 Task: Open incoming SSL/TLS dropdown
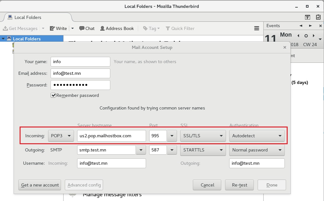203,136
